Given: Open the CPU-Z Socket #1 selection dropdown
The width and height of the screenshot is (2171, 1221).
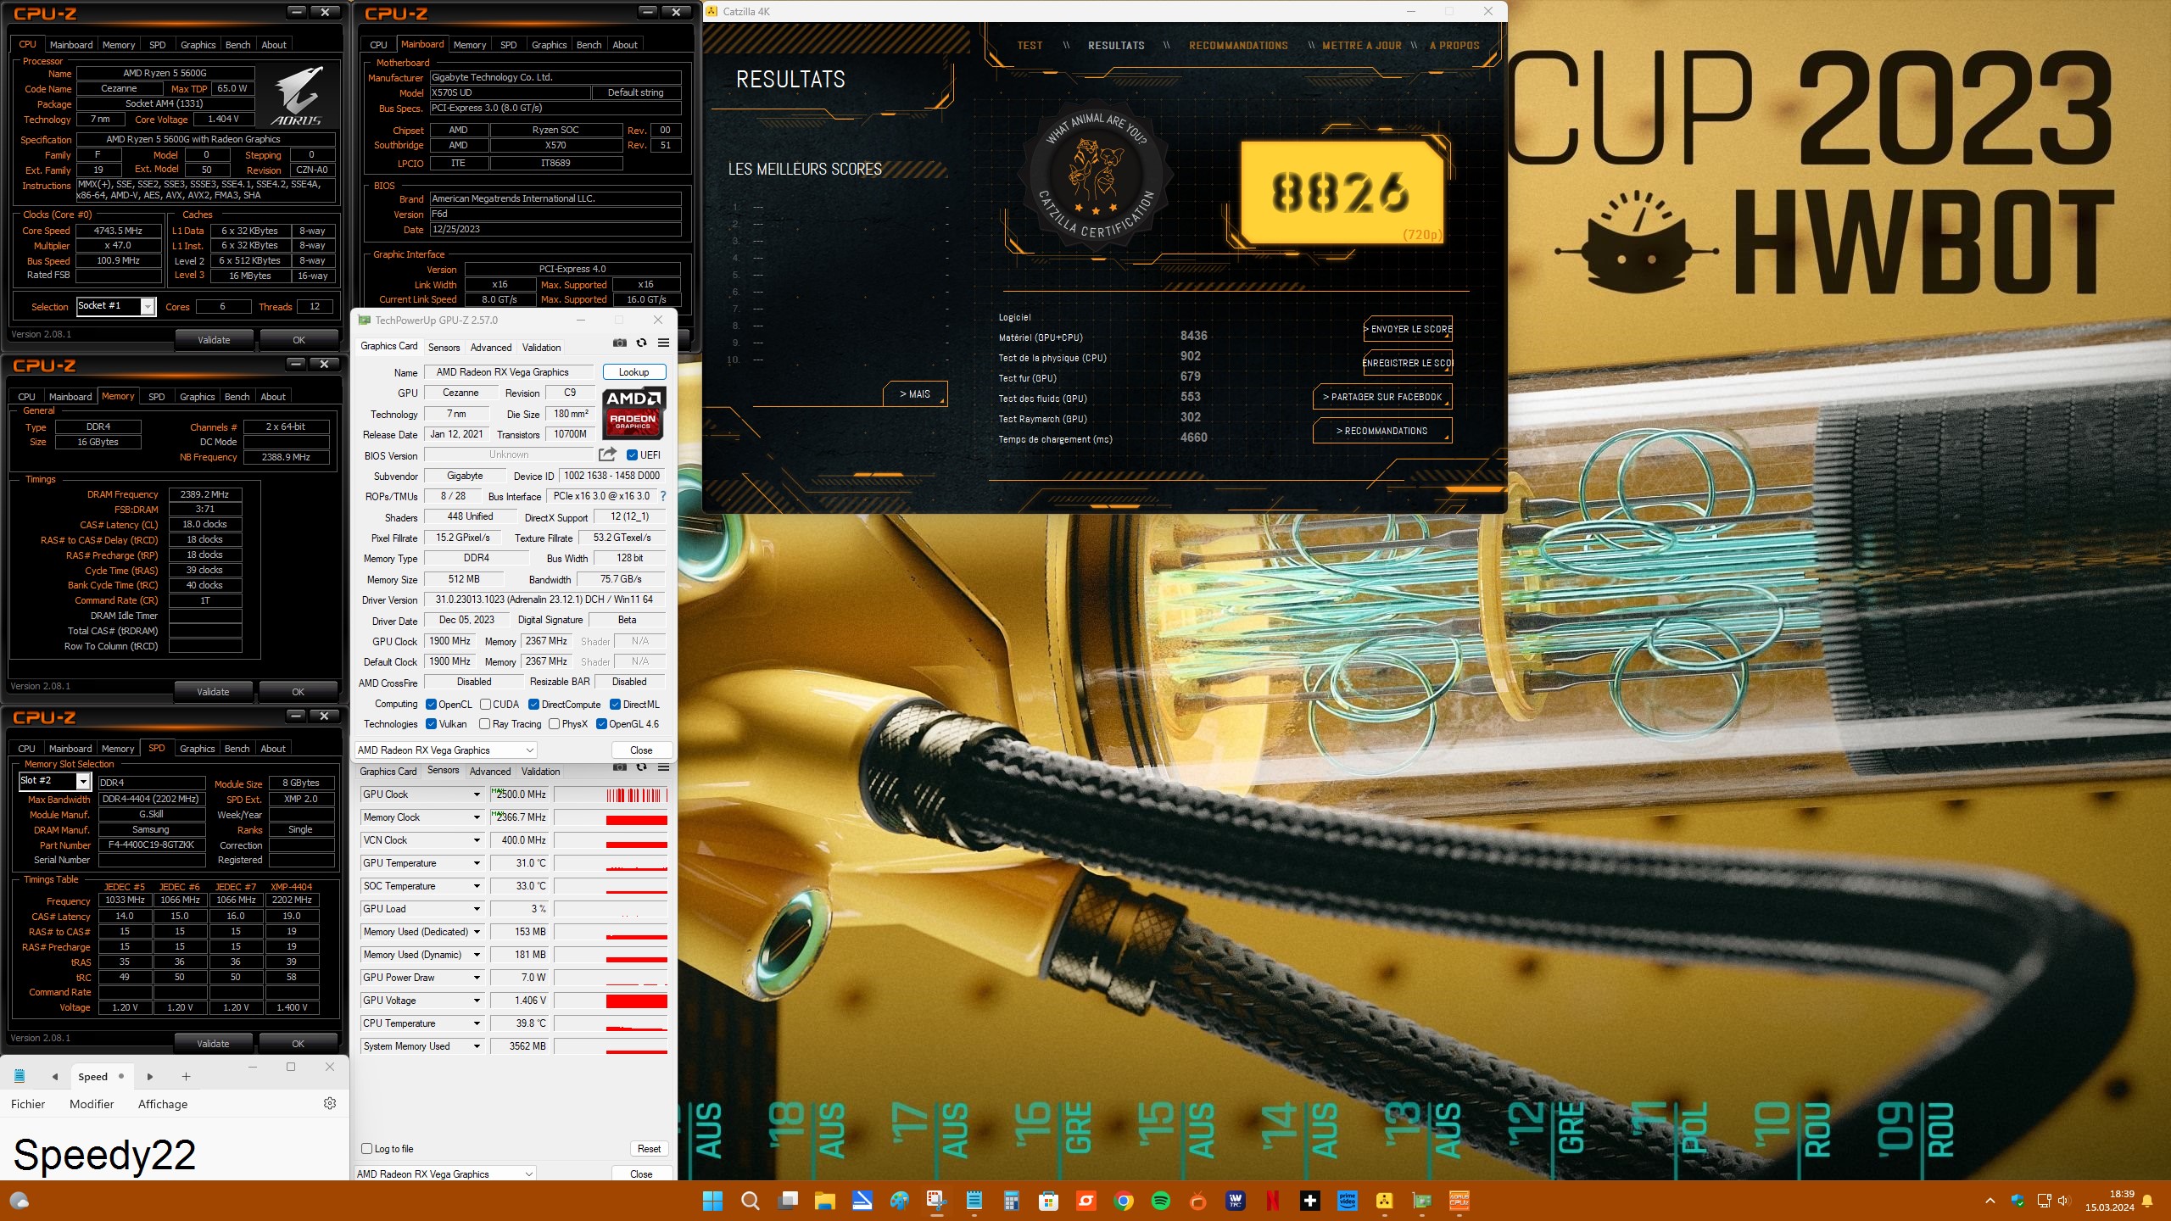Looking at the screenshot, I should click(148, 306).
